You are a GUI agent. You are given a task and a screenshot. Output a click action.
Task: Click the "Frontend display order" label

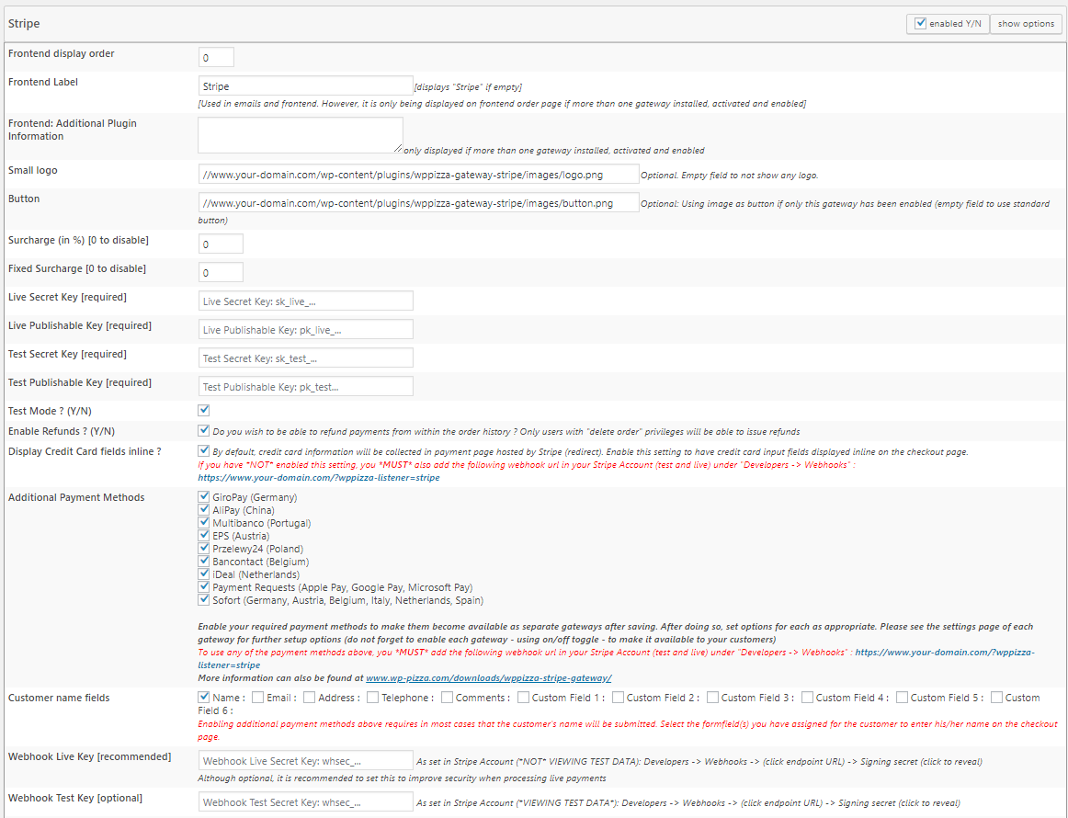[x=62, y=53]
